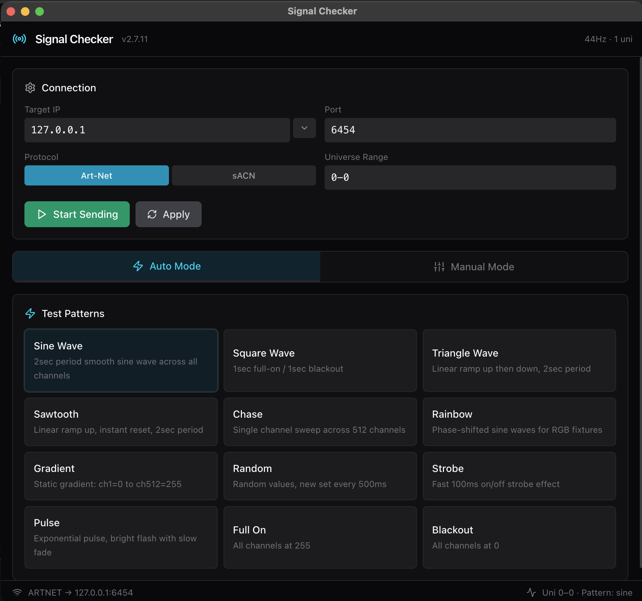Pick the Strobe test pattern
642x601 pixels.
519,476
